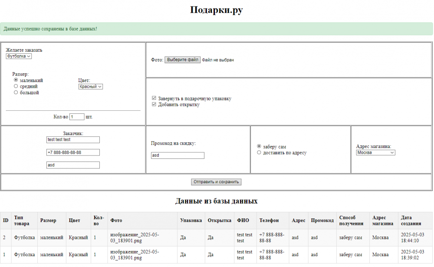Image resolution: width=434 pixels, height=267 pixels.
Task: Click the phone number field +7 888-888-88-88
Action: 73,152
